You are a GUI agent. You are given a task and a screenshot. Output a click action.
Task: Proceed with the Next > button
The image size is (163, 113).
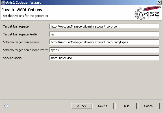pos(103,106)
